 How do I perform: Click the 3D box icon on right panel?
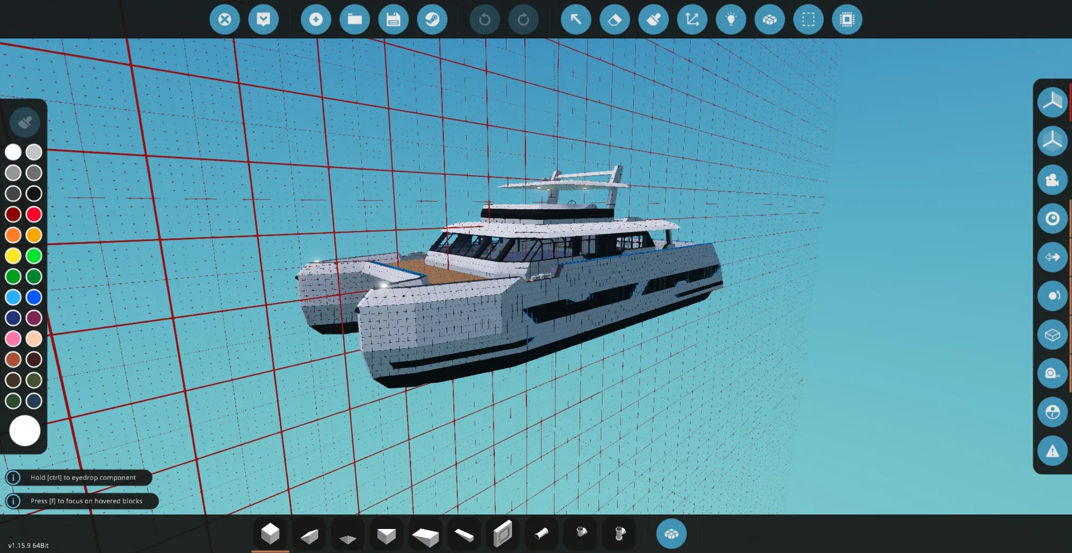(1052, 335)
